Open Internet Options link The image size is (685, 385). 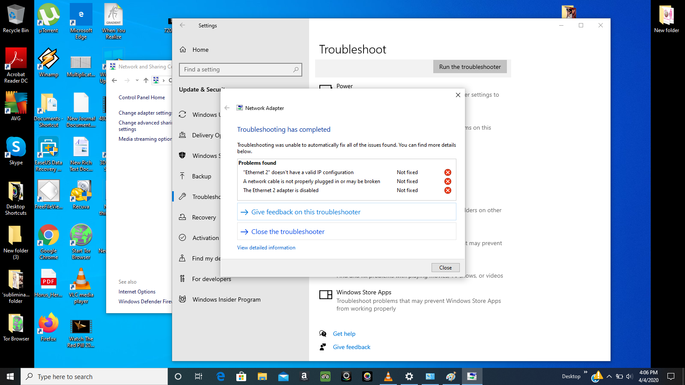point(137,292)
